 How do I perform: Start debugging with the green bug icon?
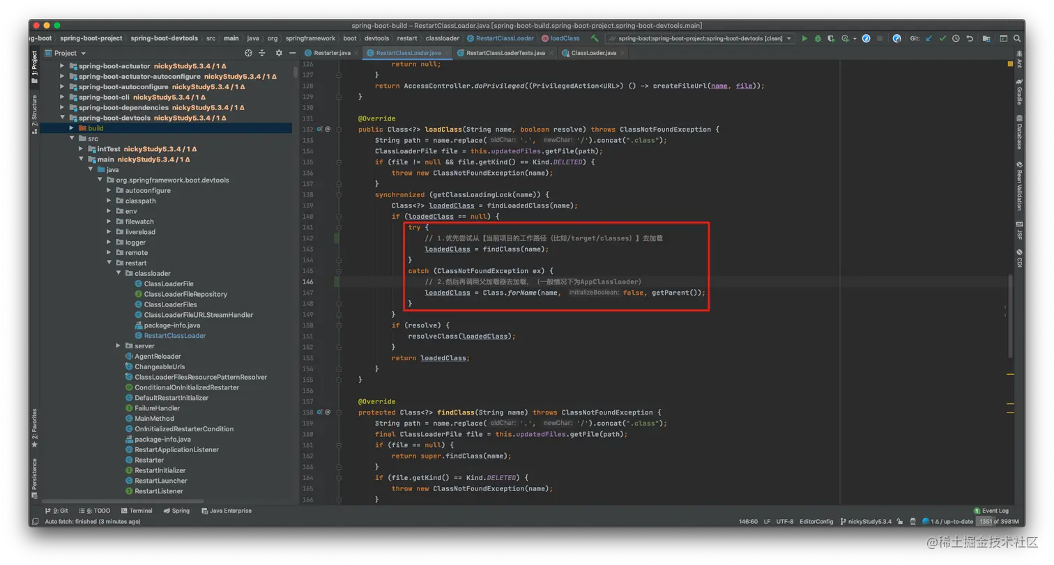pos(818,38)
